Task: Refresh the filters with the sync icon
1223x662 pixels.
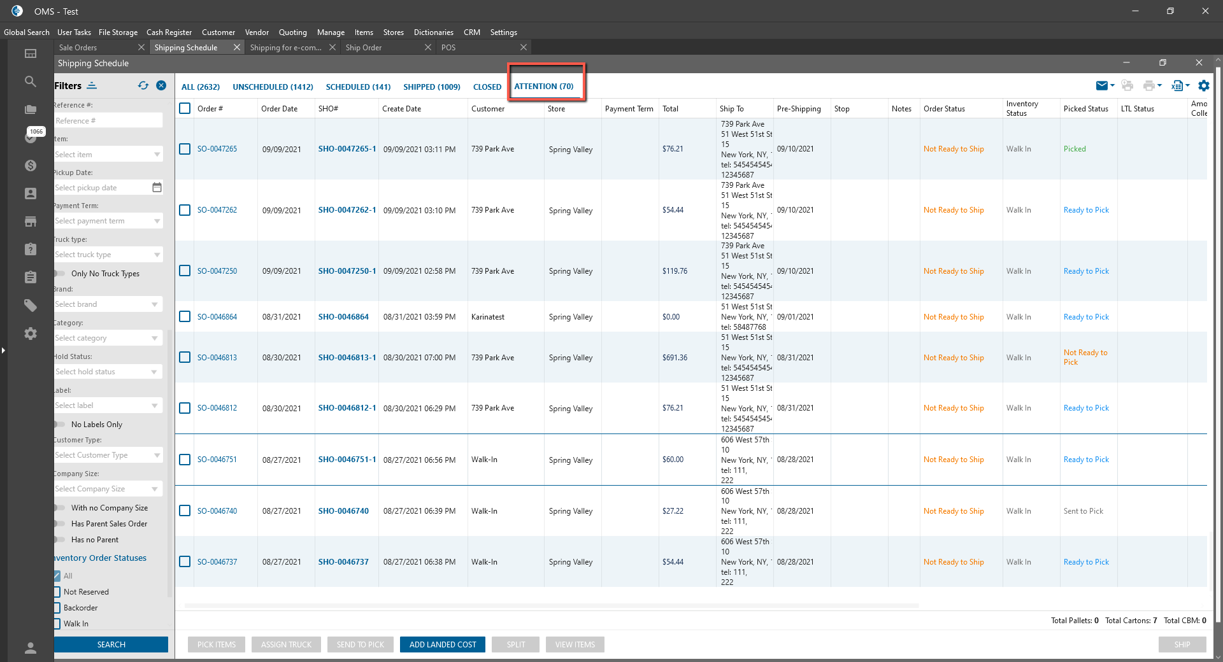Action: pyautogui.click(x=143, y=86)
